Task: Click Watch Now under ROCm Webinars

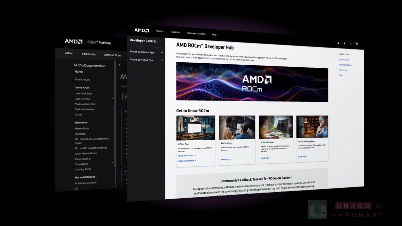Action: [x=265, y=158]
